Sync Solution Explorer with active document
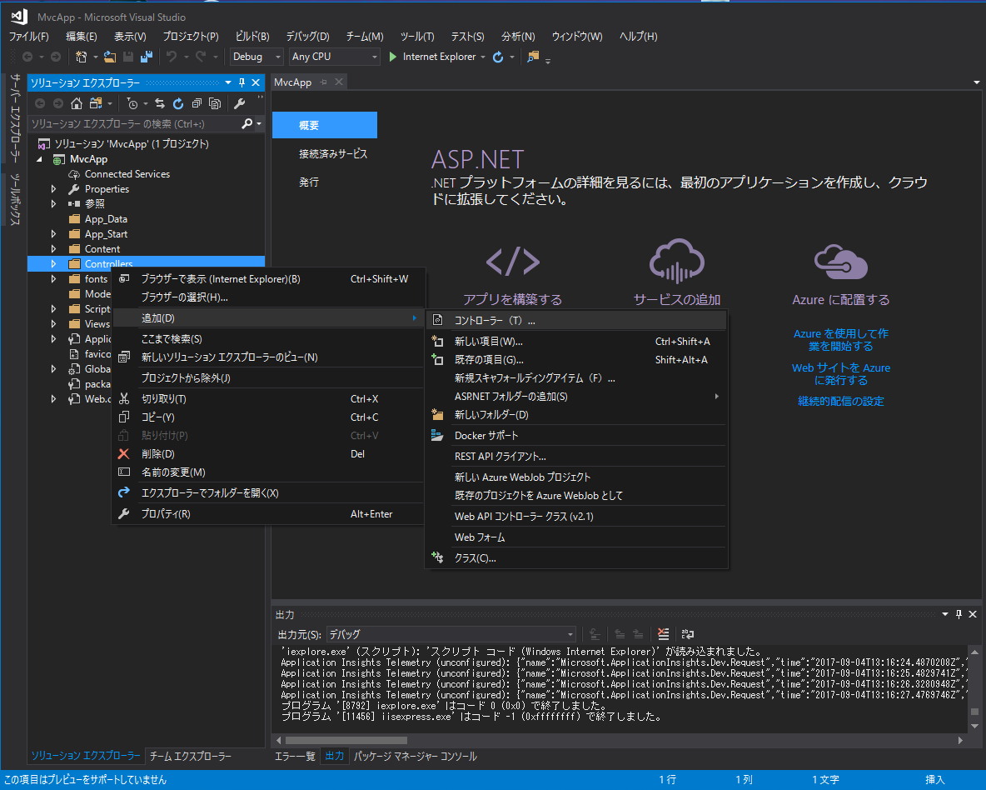The width and height of the screenshot is (986, 790). click(159, 103)
